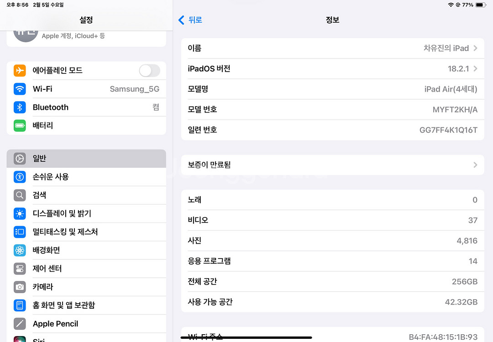The image size is (493, 342).
Task: Open Display & Brightness (디스플레이 및 밝기) icon
Action: 20,213
